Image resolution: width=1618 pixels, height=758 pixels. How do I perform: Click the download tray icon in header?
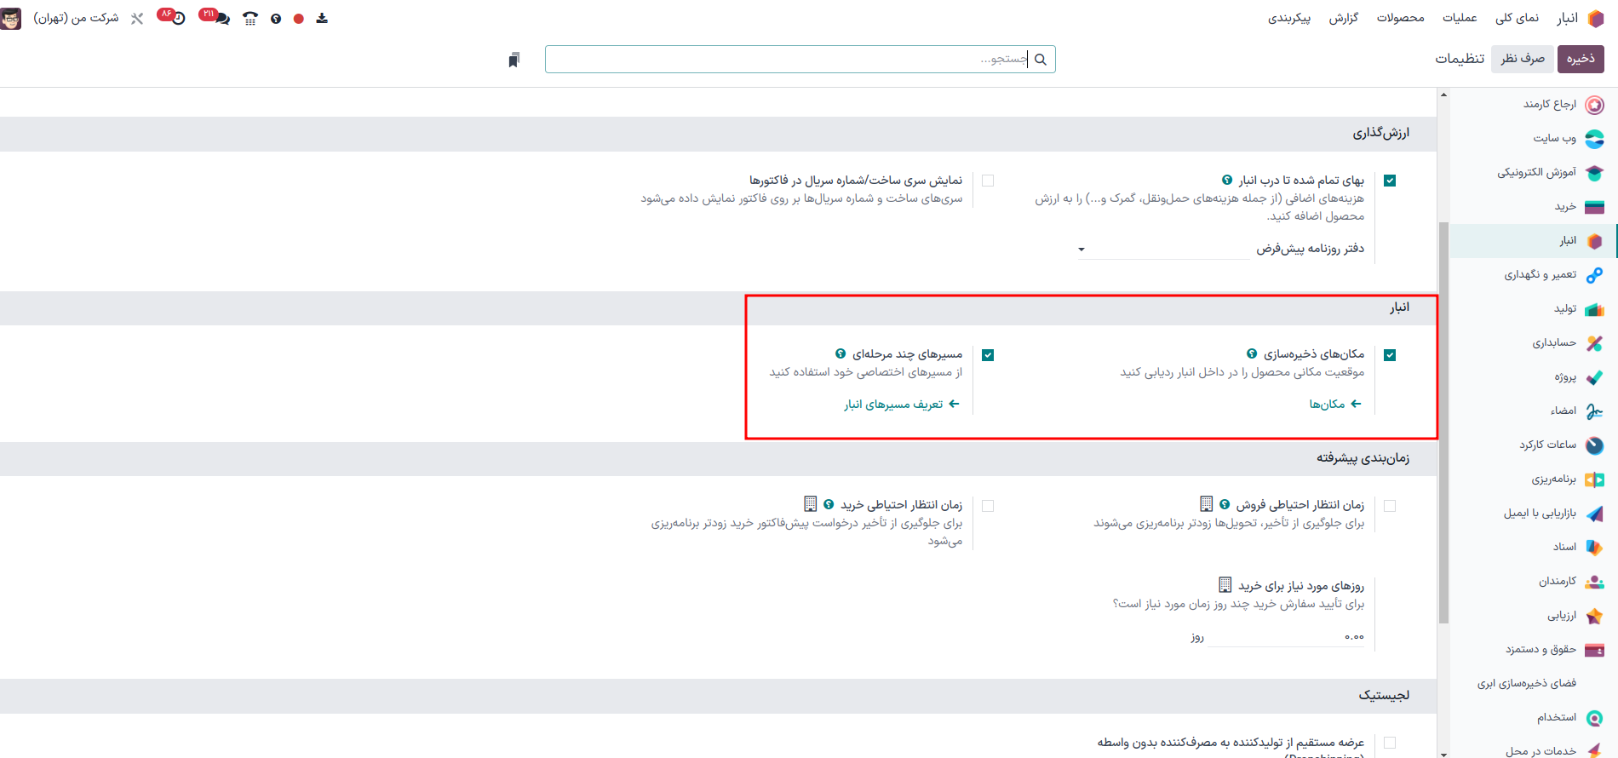[322, 18]
